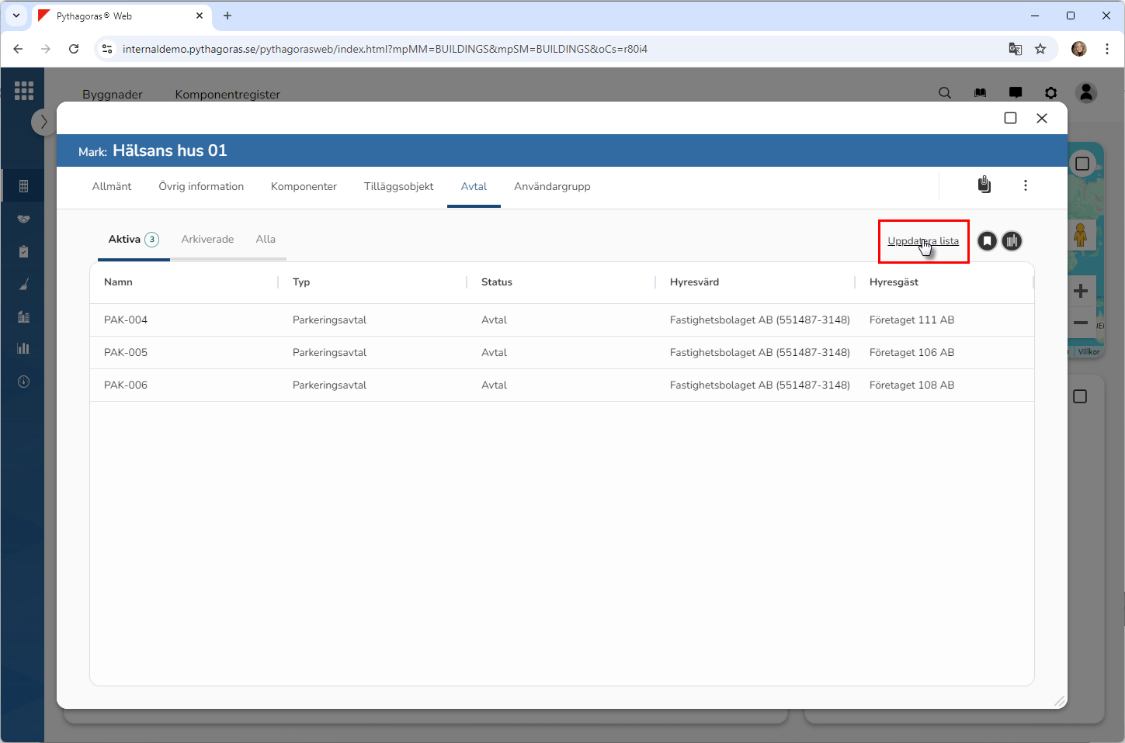1125x743 pixels.
Task: Open the app grid launcher icon
Action: (23, 91)
